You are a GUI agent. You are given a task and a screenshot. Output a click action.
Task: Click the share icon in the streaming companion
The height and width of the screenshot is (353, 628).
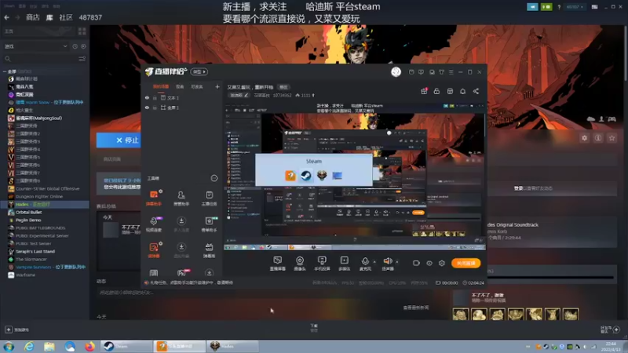[476, 91]
